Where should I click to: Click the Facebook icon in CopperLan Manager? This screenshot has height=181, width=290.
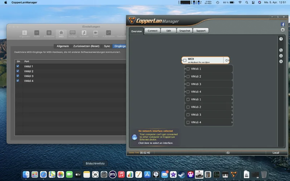coord(283,24)
